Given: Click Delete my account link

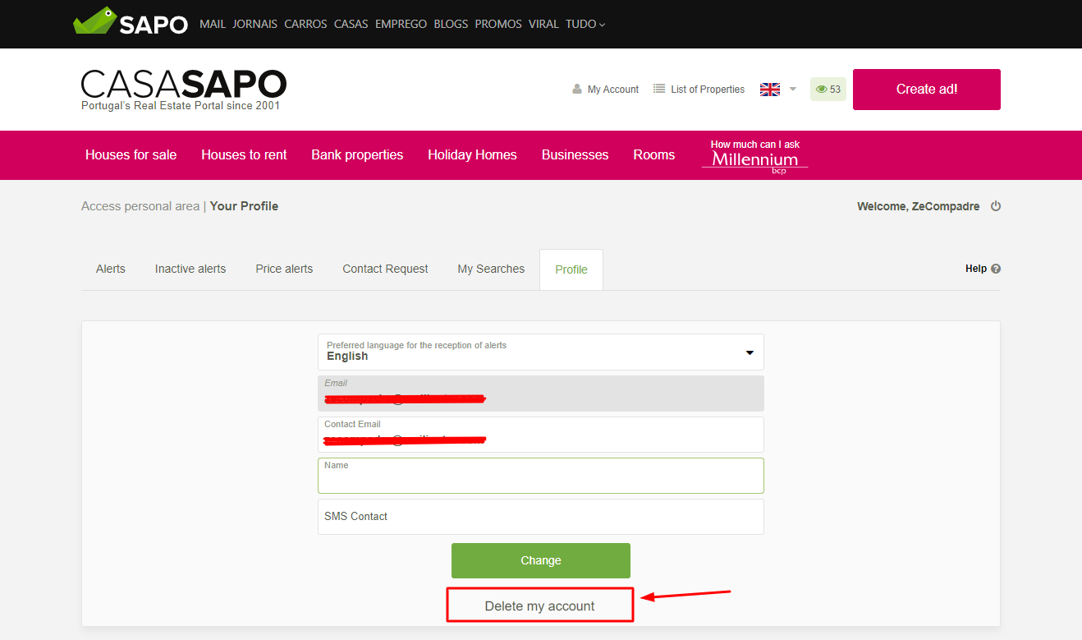Looking at the screenshot, I should (x=539, y=605).
